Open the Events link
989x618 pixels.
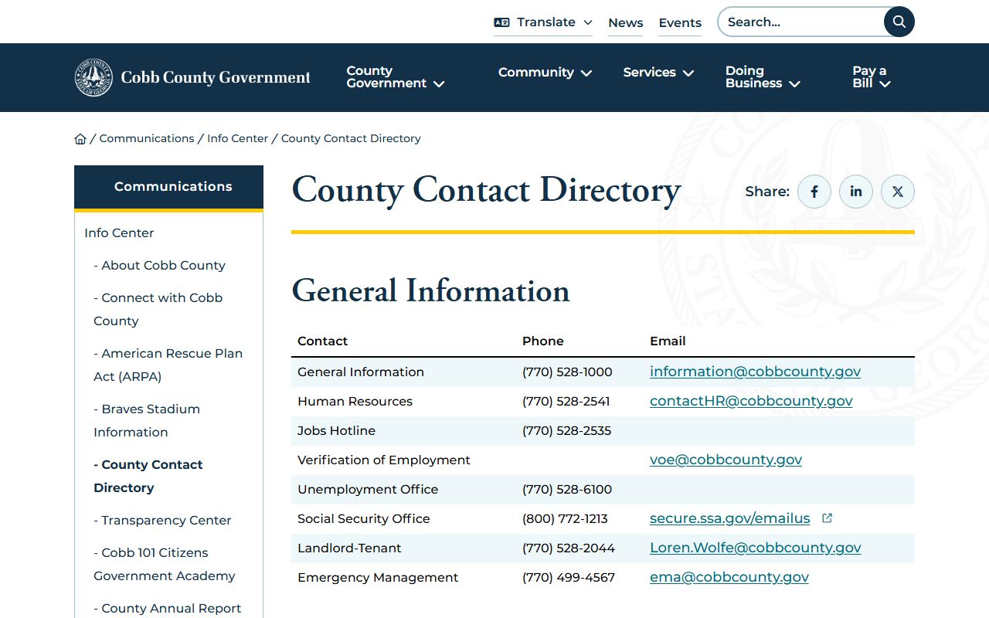pyautogui.click(x=680, y=23)
